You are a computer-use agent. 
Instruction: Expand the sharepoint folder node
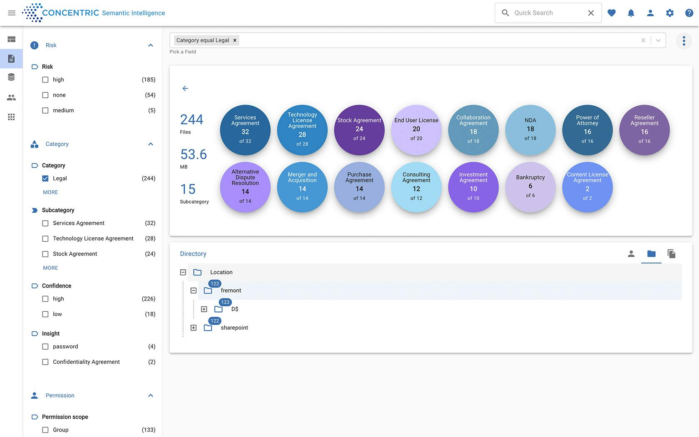point(193,328)
